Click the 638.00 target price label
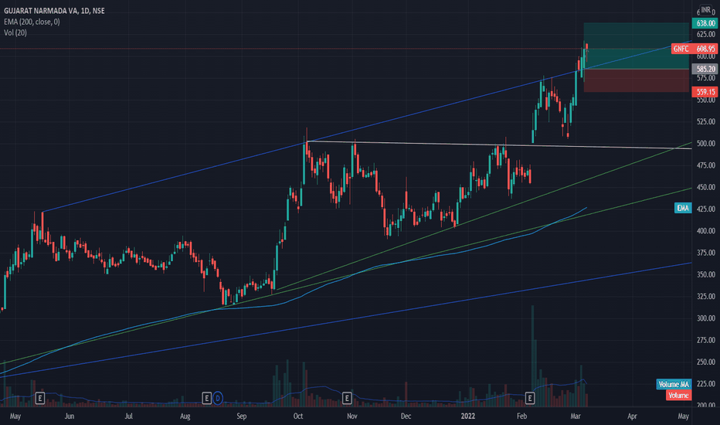720x425 pixels. (705, 23)
